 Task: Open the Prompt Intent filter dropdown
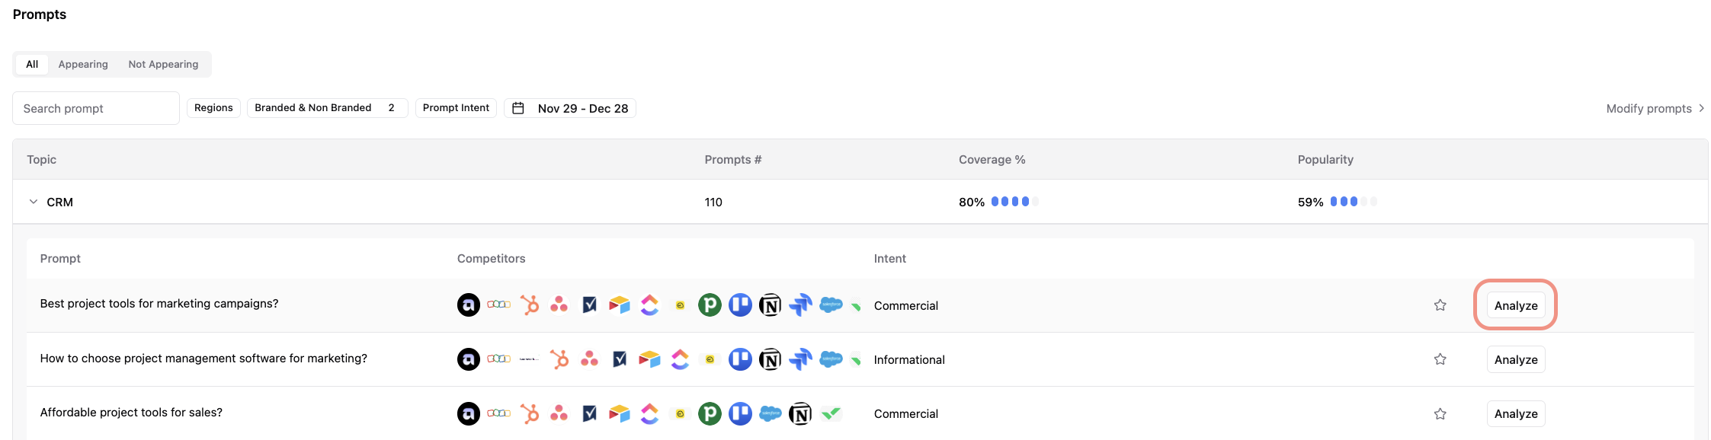pyautogui.click(x=456, y=108)
